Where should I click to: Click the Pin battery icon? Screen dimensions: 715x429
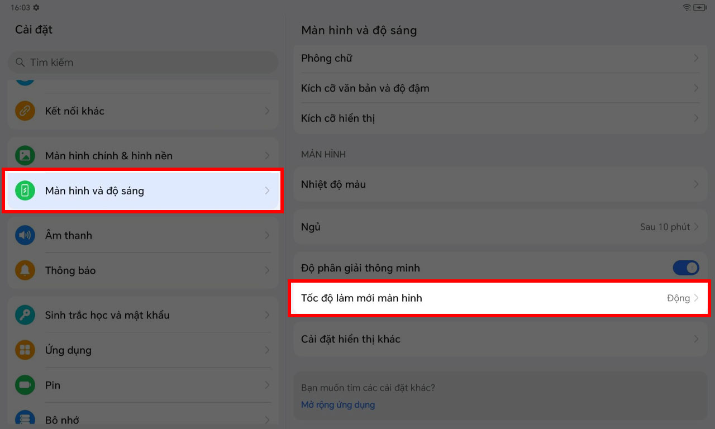25,385
